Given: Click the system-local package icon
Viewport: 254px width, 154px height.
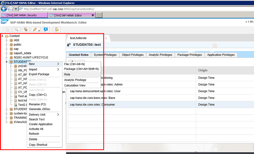Looking at the screenshot, I should pyautogui.click(x=11, y=114).
